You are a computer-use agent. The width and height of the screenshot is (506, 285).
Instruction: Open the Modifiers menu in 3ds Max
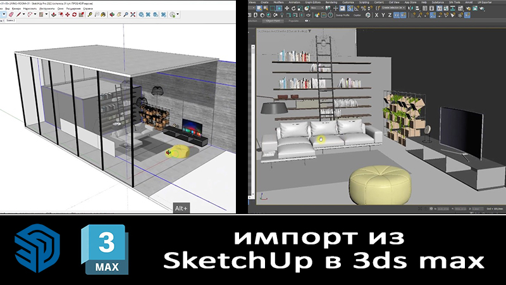pos(278,3)
